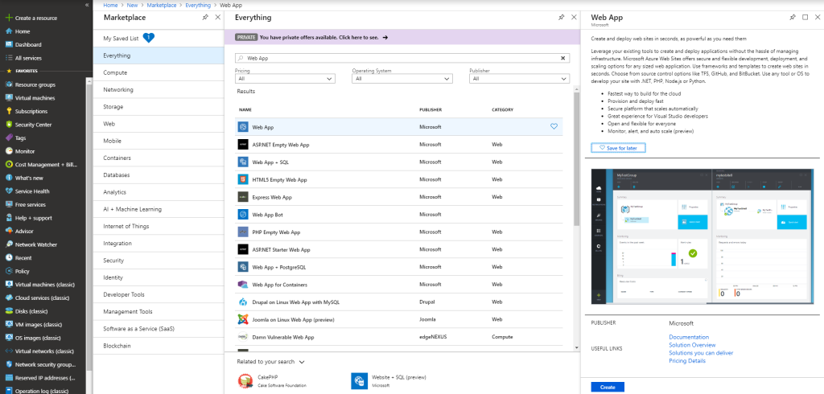Click the My Saved List heart badge

[x=149, y=38]
